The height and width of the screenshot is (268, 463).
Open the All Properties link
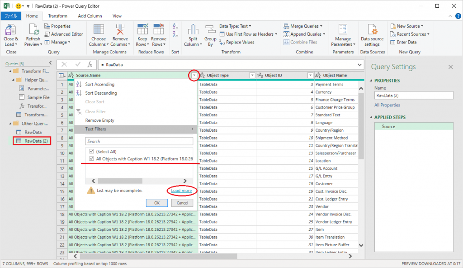387,105
